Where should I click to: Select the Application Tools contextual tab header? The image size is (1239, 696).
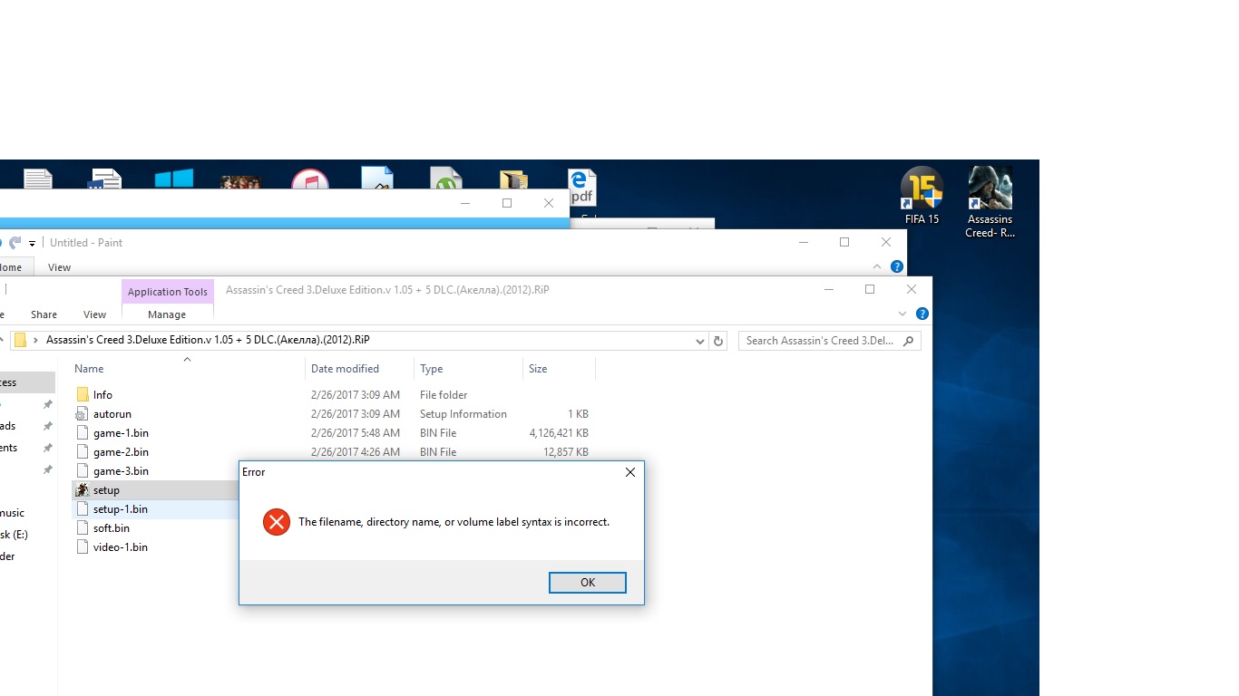coord(168,292)
